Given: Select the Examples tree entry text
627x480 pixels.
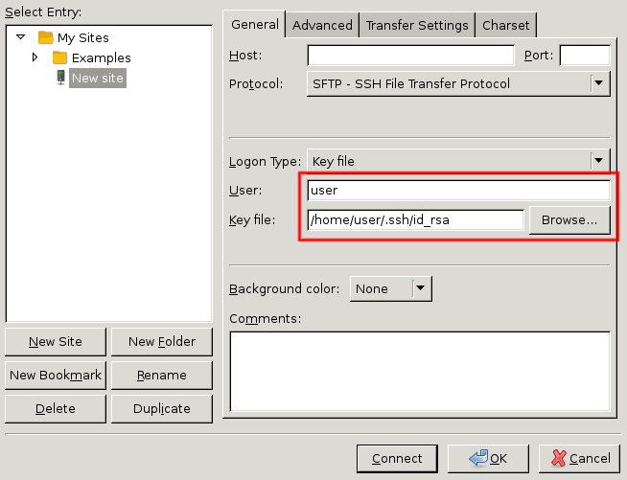Looking at the screenshot, I should pyautogui.click(x=102, y=57).
